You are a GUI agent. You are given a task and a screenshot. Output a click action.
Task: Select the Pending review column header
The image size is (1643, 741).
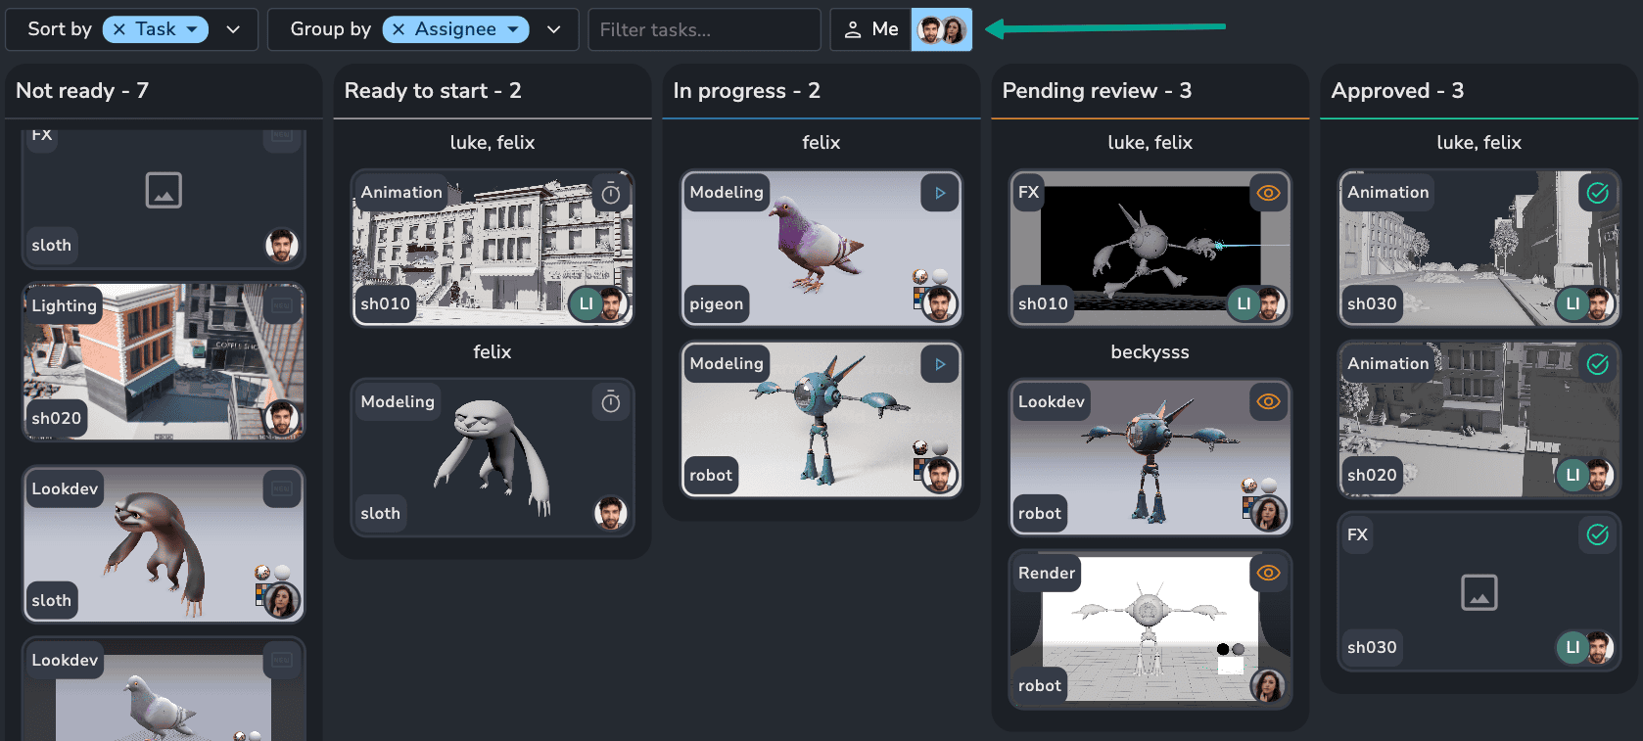pos(1096,91)
